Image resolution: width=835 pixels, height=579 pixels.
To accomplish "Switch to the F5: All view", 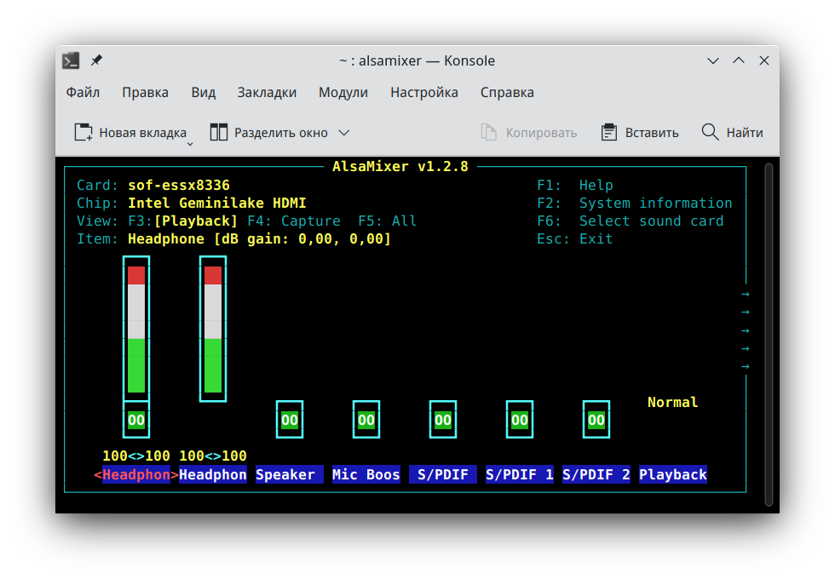I will tap(387, 221).
